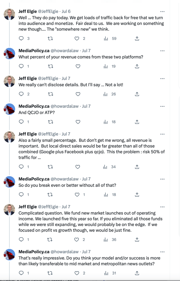Open Jeff Elgie's name on 'Not a lot!' tweet

click(x=28, y=78)
